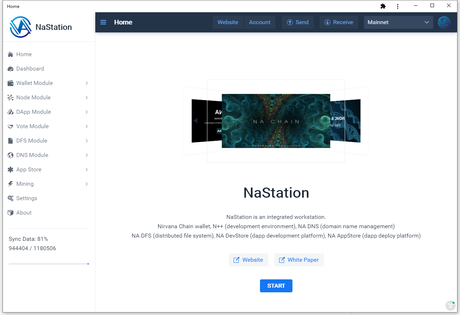This screenshot has width=460, height=315.
Task: Click the hamburger menu icon in header
Action: tap(103, 22)
